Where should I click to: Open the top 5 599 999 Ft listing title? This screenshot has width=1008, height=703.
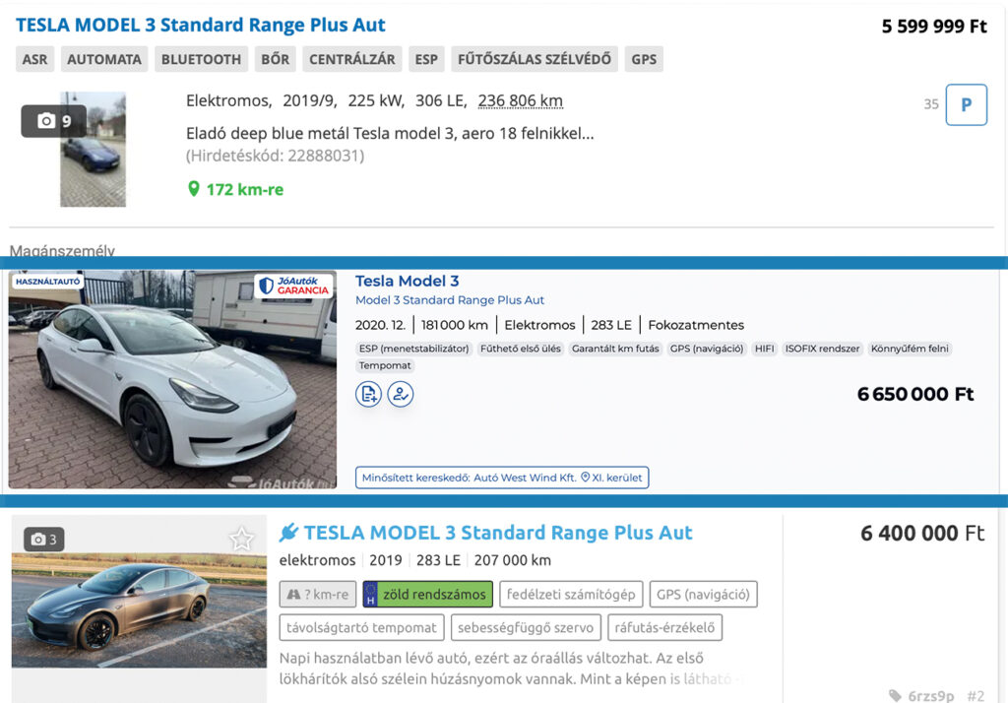pos(201,26)
